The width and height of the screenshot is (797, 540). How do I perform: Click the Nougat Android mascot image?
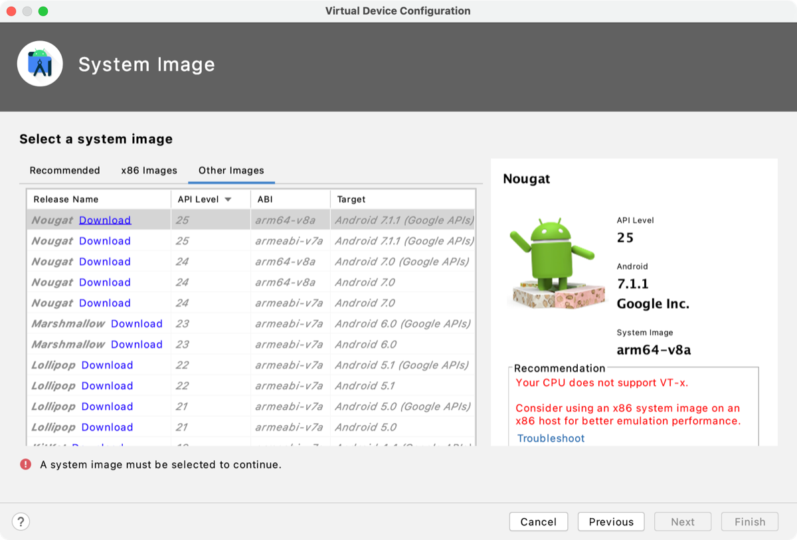coord(557,264)
